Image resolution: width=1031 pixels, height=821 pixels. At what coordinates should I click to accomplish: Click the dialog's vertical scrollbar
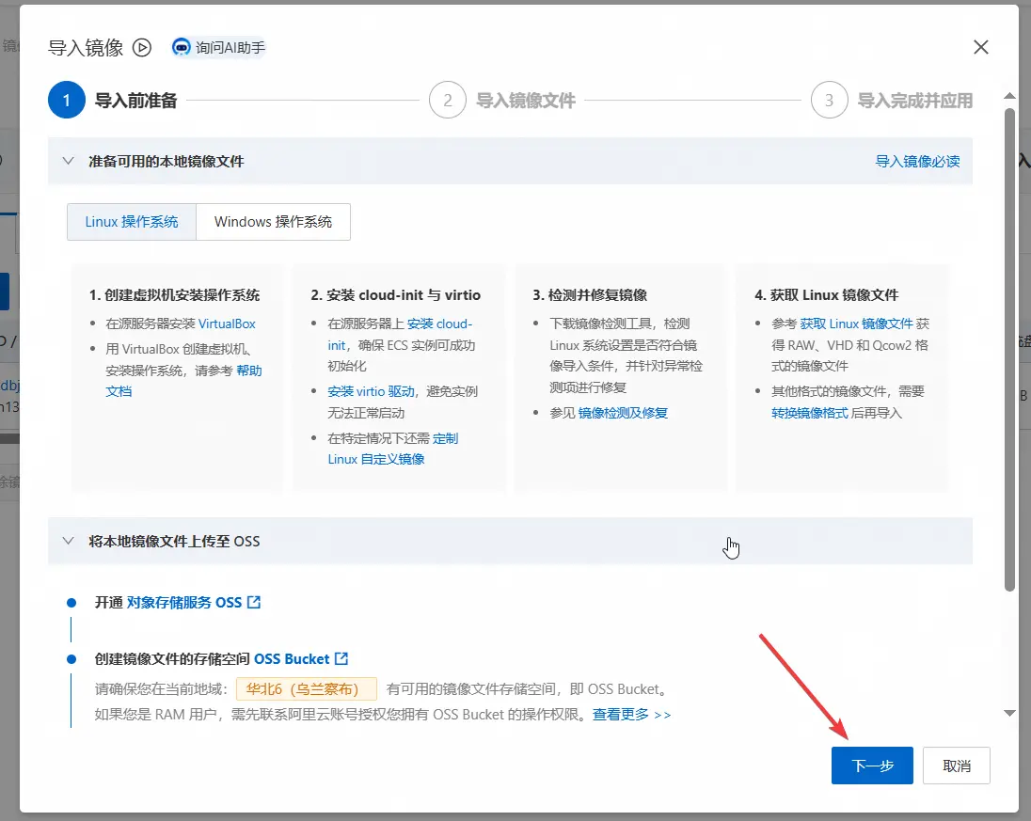click(x=1009, y=348)
